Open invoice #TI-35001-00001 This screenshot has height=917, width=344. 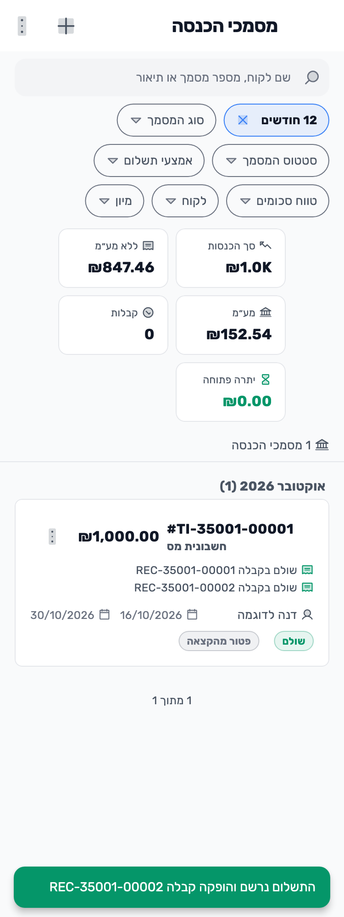[230, 529]
